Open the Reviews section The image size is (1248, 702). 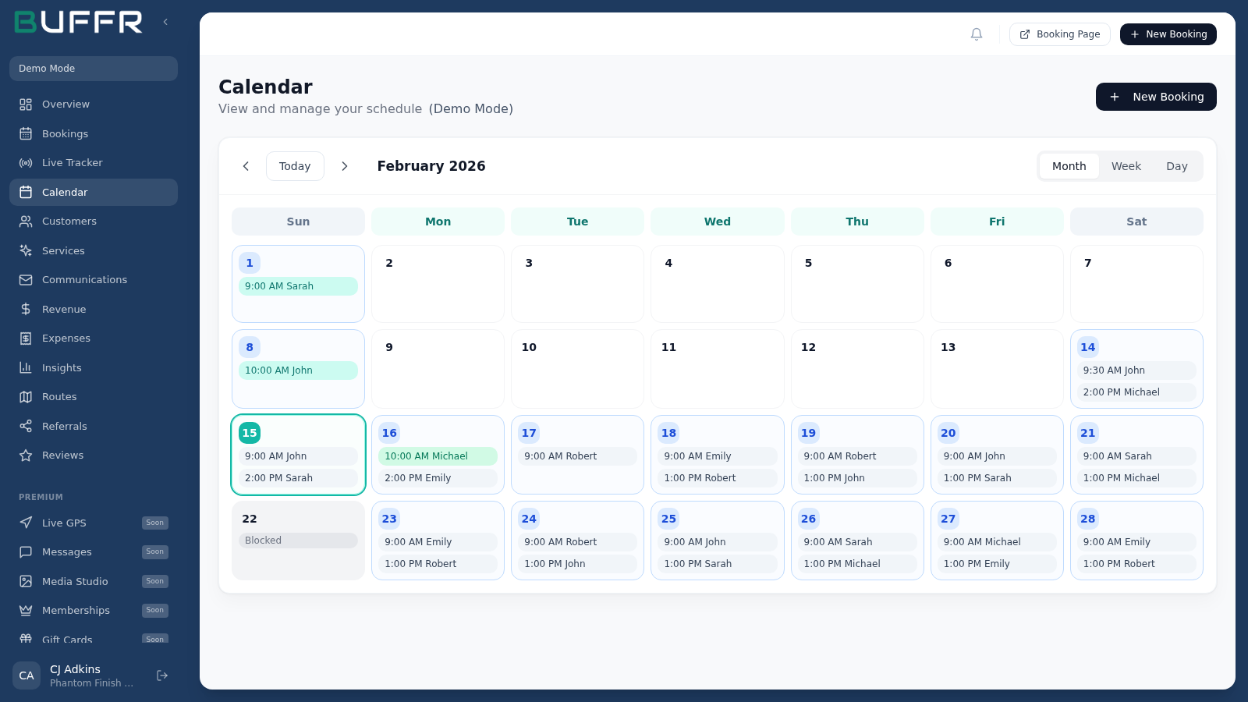coord(62,455)
